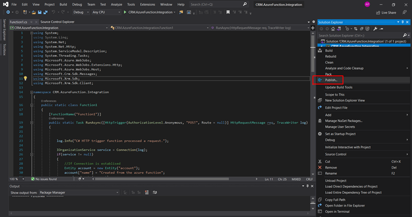Open the Debug configuration dropdown
The image size is (412, 217).
coord(81,12)
